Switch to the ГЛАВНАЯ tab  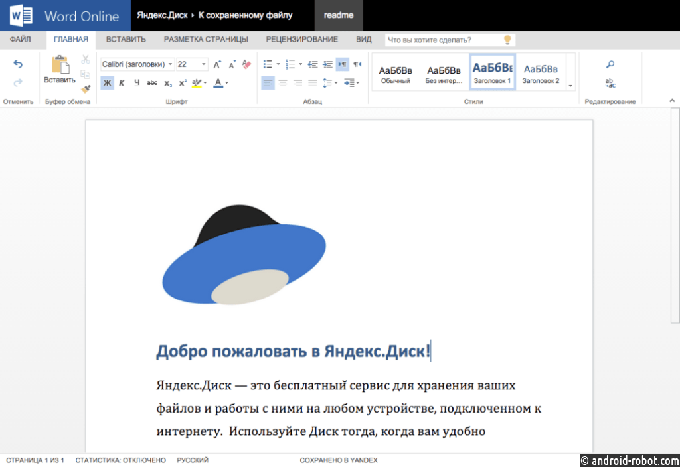point(71,39)
